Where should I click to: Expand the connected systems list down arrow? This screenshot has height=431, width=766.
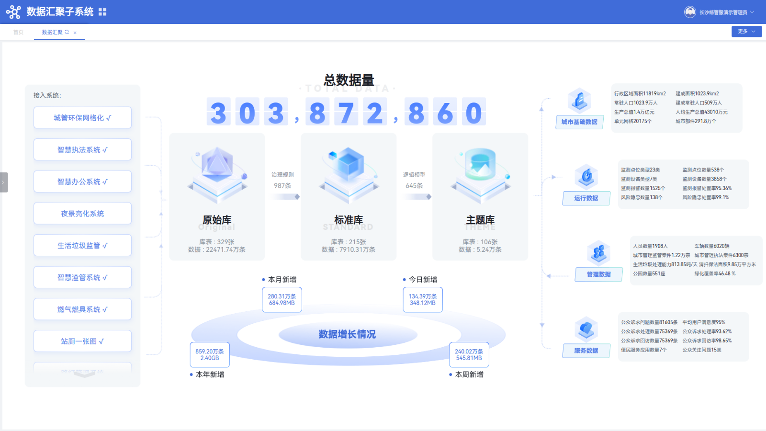pyautogui.click(x=84, y=375)
